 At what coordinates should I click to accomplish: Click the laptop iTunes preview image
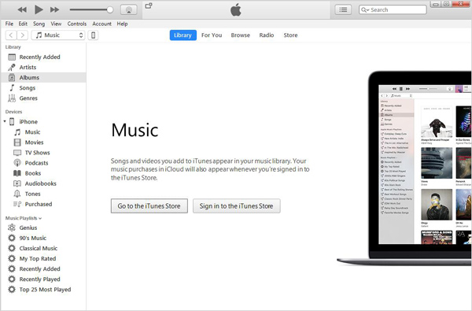(404, 168)
